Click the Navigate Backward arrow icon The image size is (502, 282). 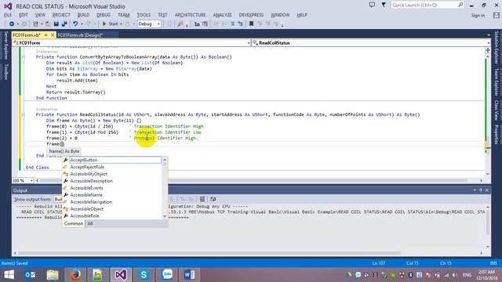pos(12,24)
